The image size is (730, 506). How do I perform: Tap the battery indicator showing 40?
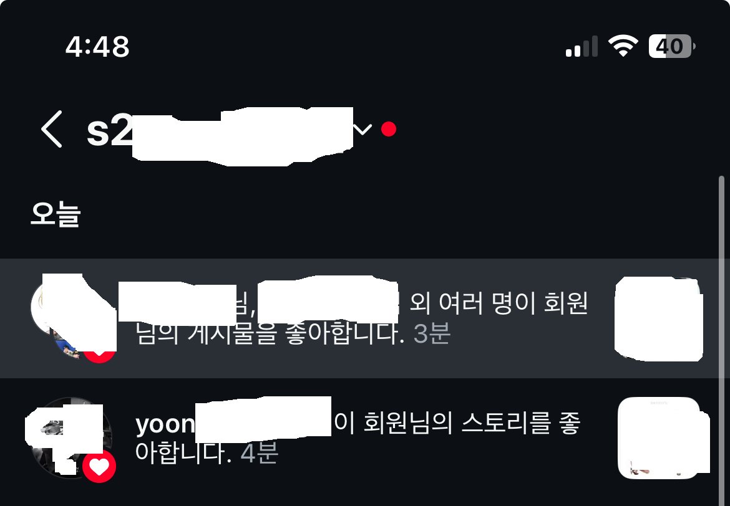pos(672,46)
